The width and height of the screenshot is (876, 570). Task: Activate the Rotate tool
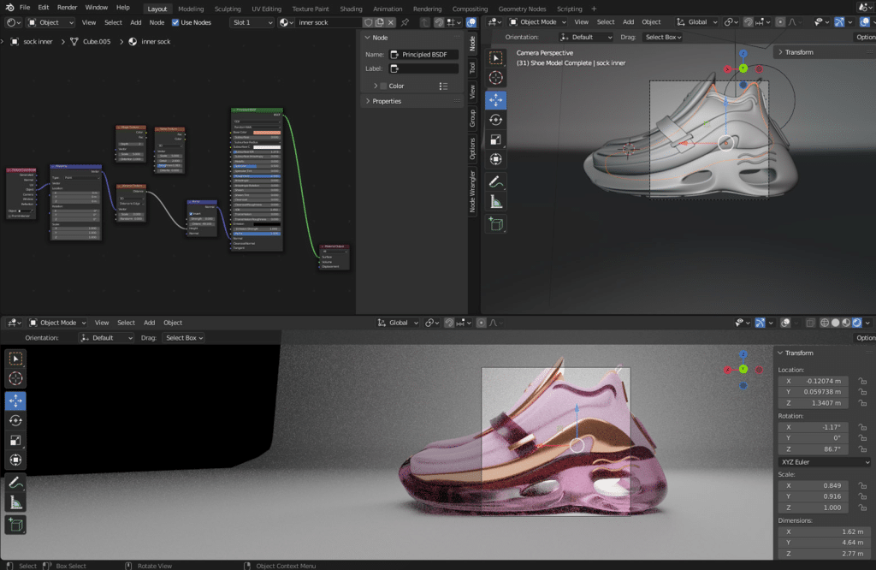pyautogui.click(x=496, y=119)
